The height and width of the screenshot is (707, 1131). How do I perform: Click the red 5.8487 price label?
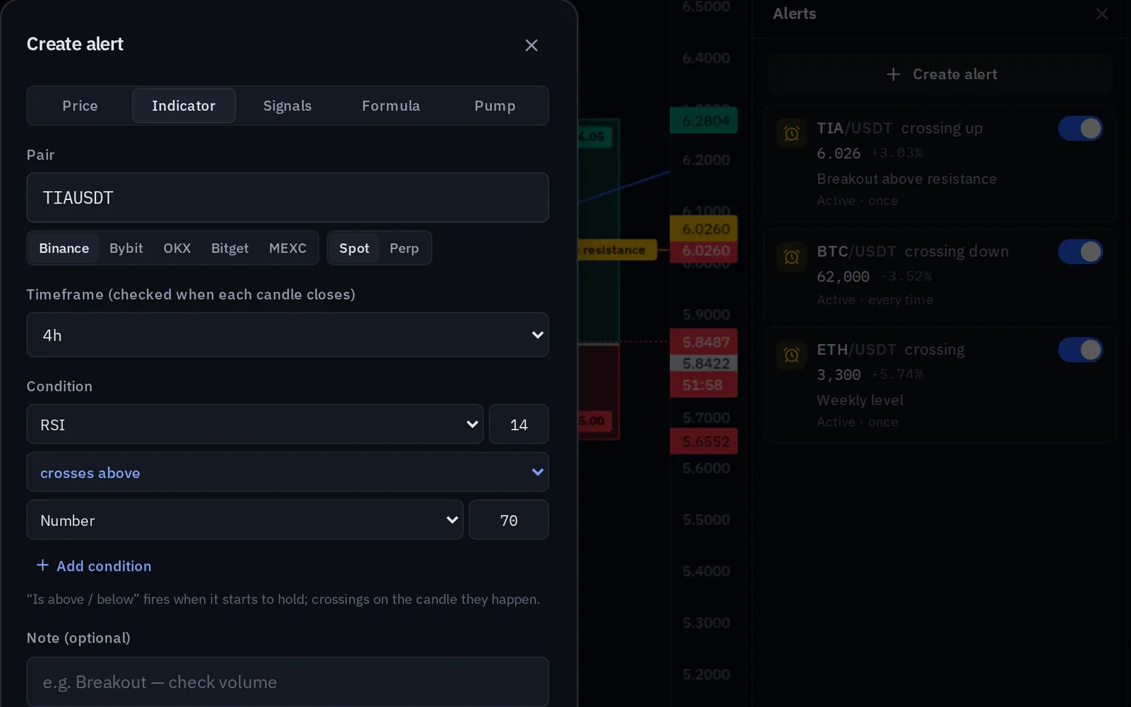point(704,342)
